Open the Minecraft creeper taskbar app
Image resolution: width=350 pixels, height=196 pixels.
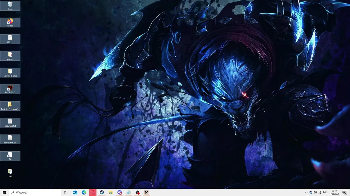147,192
